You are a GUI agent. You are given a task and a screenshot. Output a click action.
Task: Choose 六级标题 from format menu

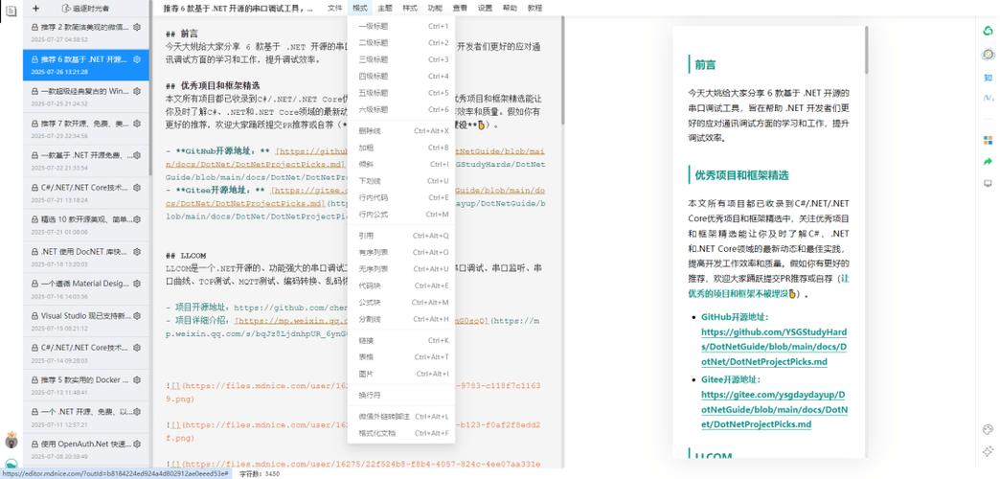coord(401,109)
